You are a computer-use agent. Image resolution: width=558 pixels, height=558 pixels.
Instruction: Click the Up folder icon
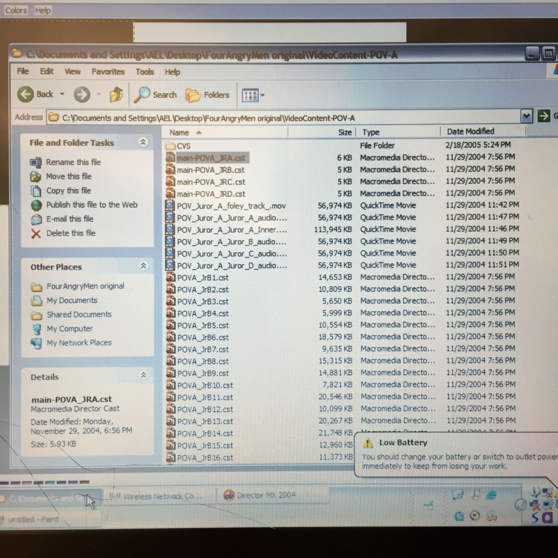pos(116,95)
